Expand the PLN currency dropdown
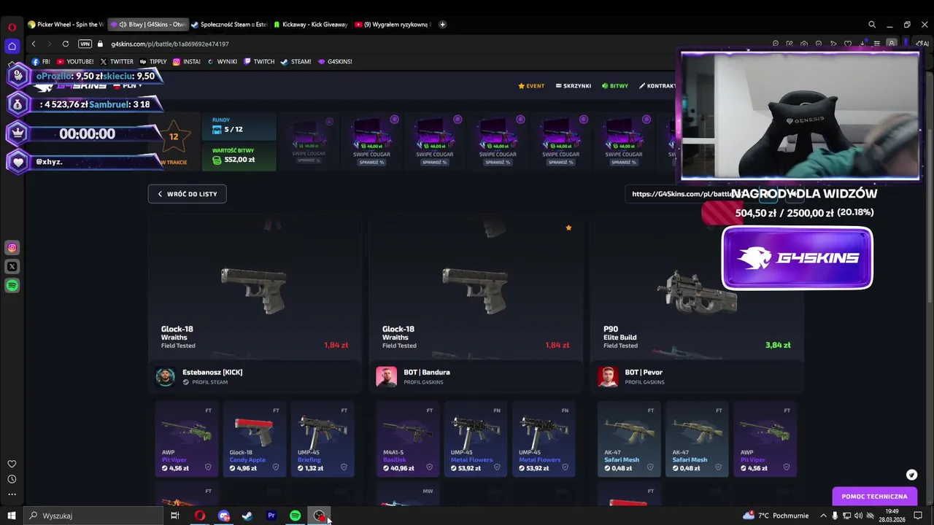This screenshot has width=934, height=525. pos(128,86)
